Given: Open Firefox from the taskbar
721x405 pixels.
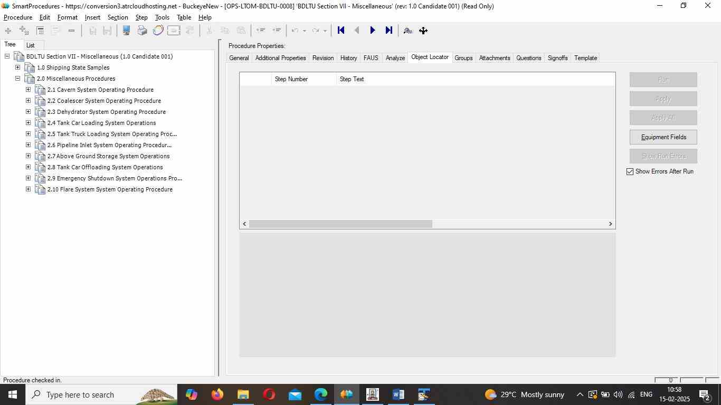Looking at the screenshot, I should (217, 394).
